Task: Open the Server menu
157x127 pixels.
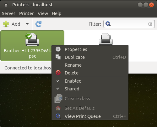Action: coord(8,13)
